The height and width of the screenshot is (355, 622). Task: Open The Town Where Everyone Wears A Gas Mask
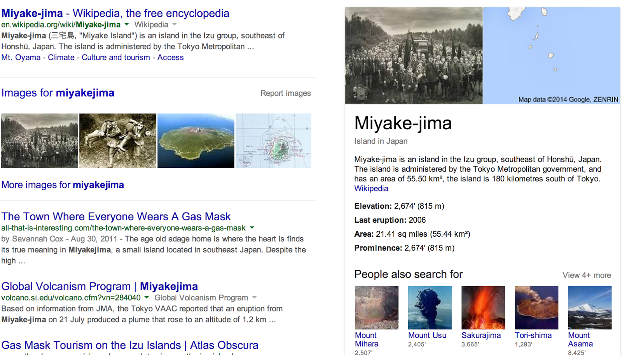tap(116, 216)
